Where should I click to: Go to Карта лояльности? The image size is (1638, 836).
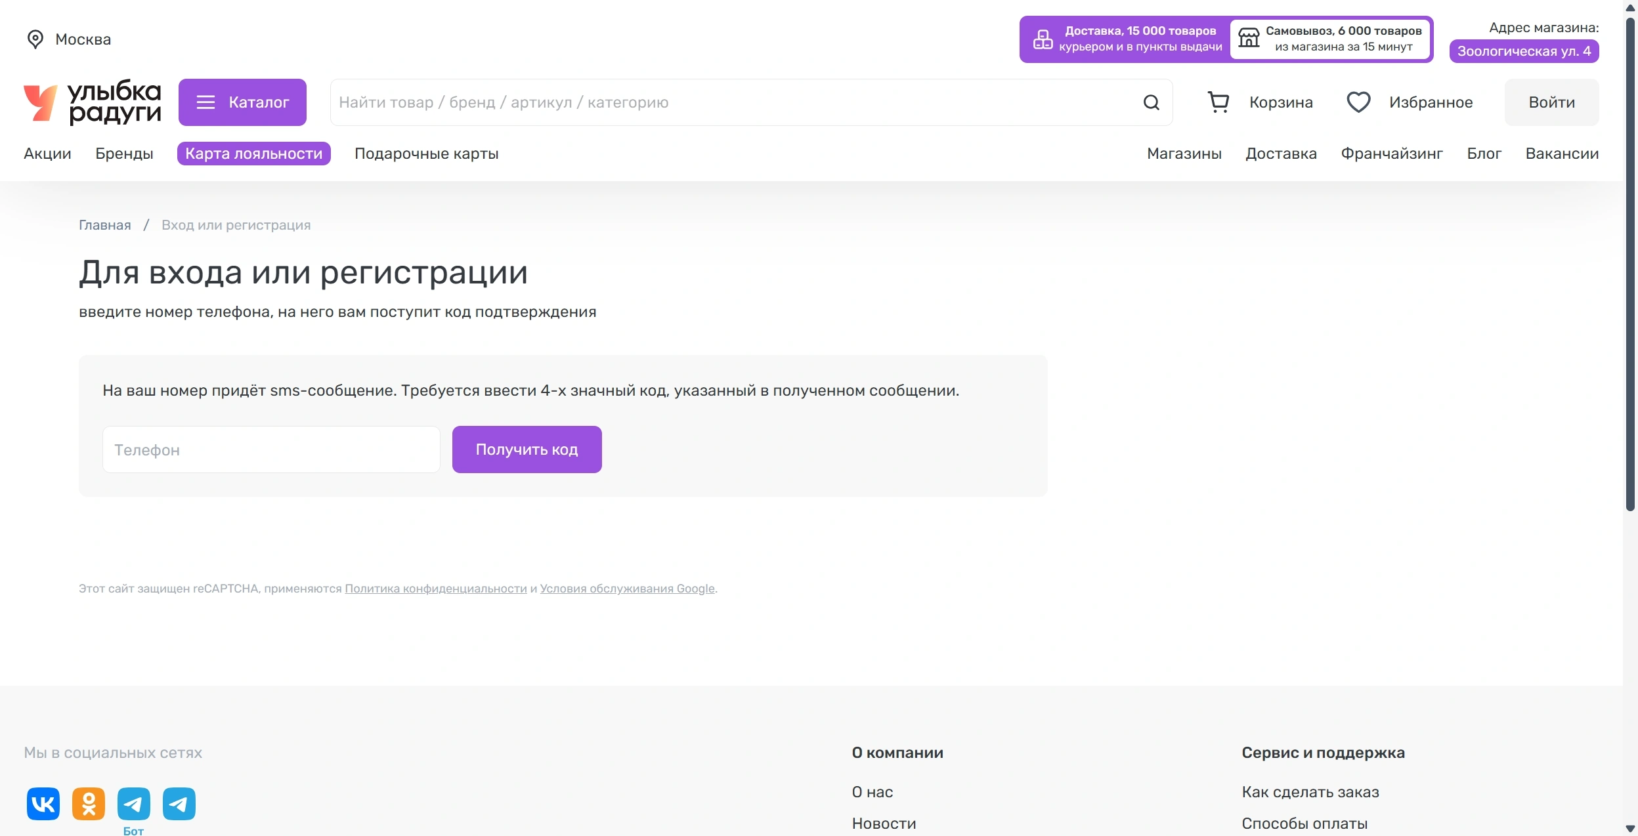click(254, 154)
